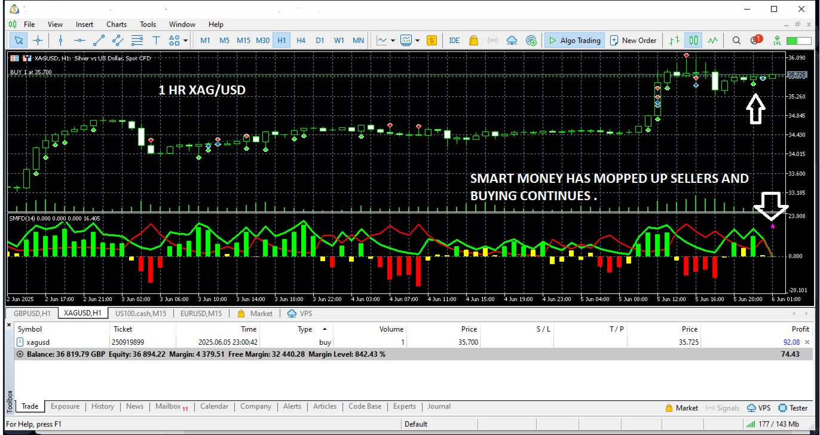Click Signals link in Toolbox bottom bar
The width and height of the screenshot is (820, 435).
click(723, 408)
